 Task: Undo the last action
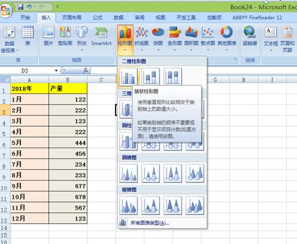point(29,7)
